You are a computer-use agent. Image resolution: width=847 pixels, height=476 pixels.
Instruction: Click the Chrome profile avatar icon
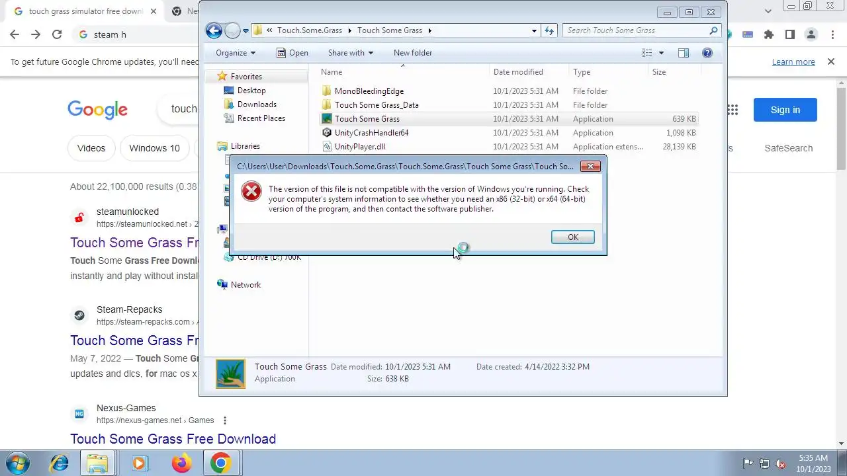[811, 34]
